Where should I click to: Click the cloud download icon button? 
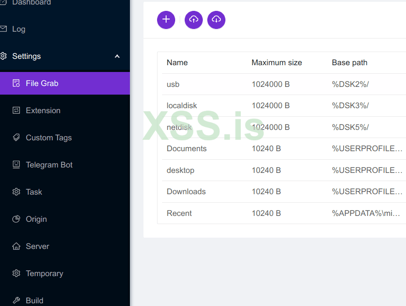pyautogui.click(x=216, y=19)
